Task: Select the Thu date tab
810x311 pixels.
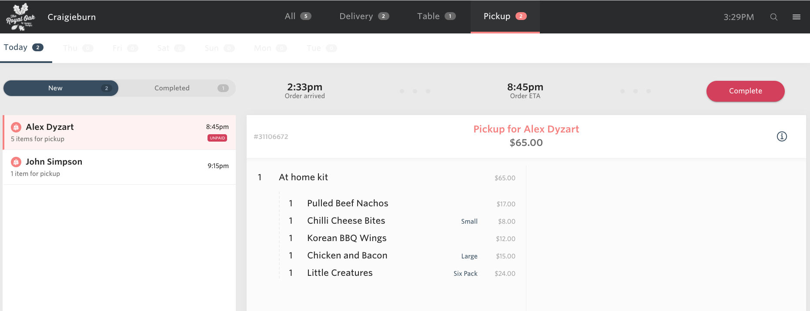Action: pos(78,48)
